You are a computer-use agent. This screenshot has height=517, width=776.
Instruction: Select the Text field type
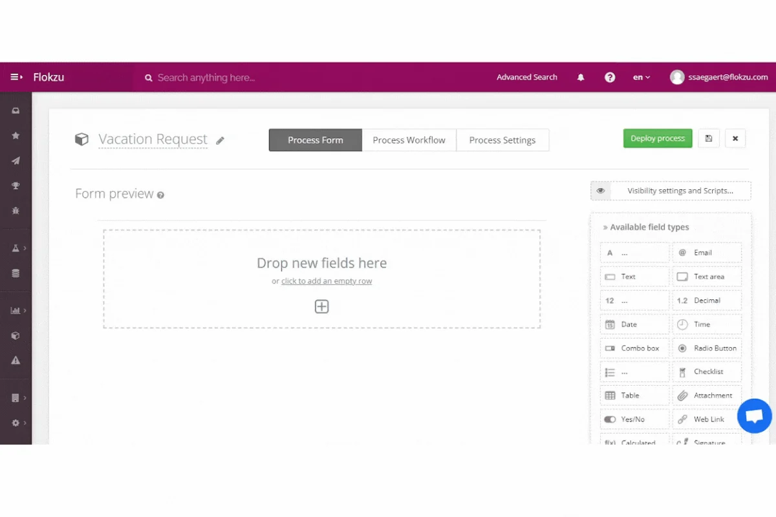[634, 277]
